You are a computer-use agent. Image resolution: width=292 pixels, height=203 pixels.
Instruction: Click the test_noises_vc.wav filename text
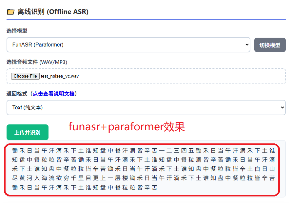coord(60,76)
